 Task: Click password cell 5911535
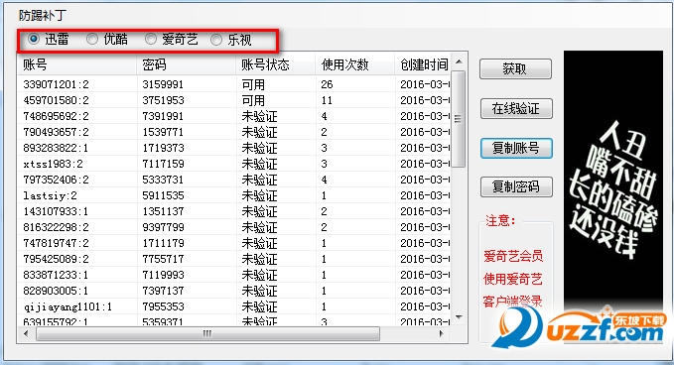click(x=163, y=195)
